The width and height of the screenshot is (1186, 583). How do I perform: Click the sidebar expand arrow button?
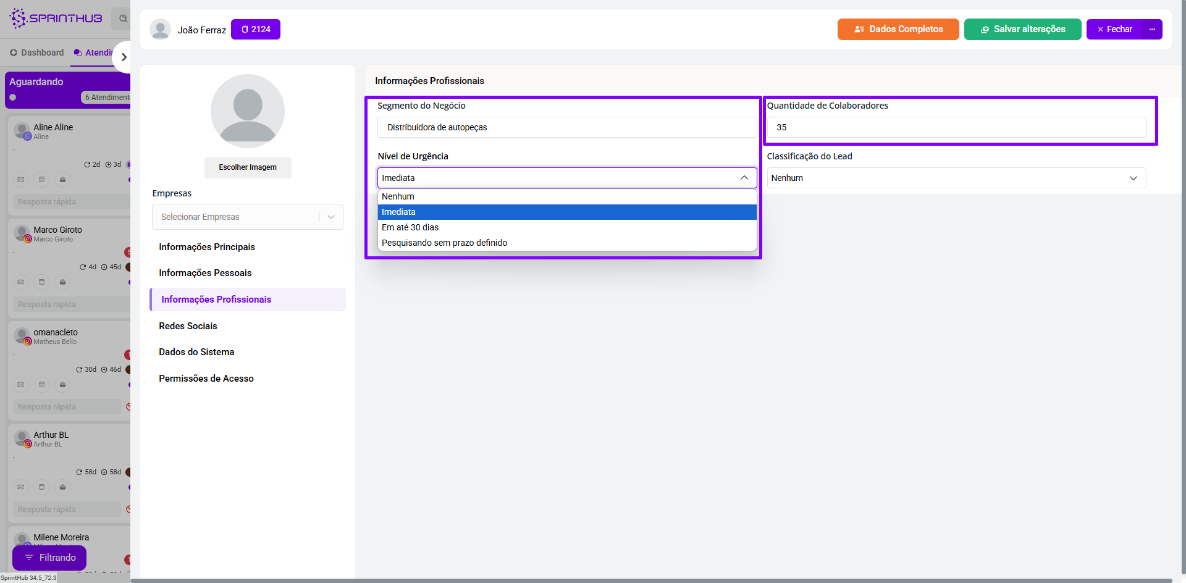[124, 57]
